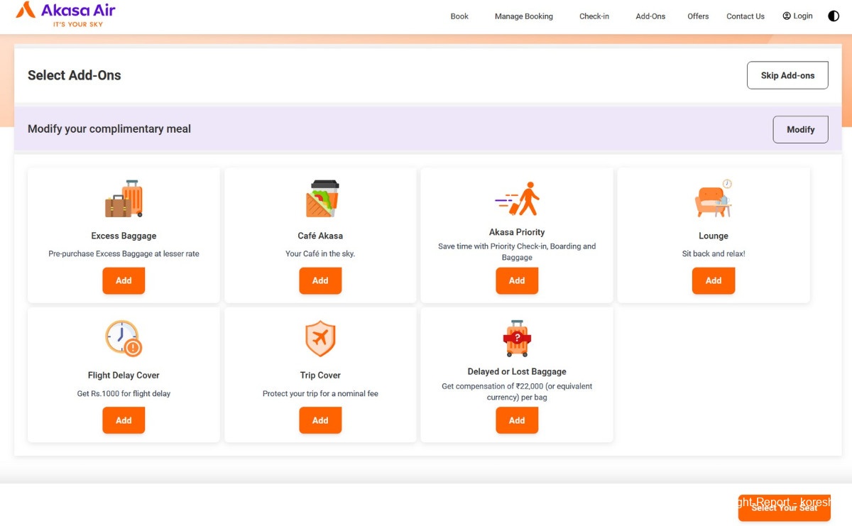This screenshot has width=852, height=526.
Task: Click the Delayed or Lost Baggage suitcase icon
Action: [517, 338]
